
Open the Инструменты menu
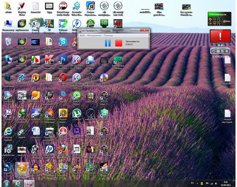94,35
